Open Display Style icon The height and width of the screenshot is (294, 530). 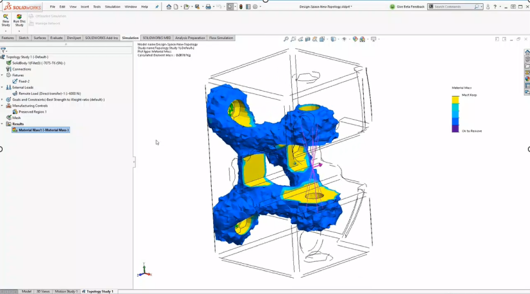click(333, 39)
